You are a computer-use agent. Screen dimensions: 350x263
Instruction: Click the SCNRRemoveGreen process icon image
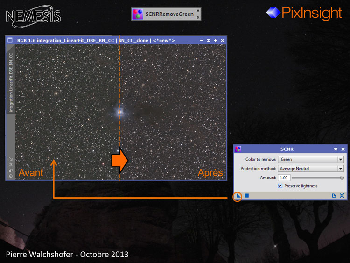coord(138,14)
